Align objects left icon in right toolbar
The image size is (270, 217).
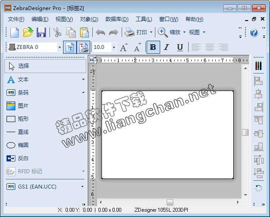point(259,81)
